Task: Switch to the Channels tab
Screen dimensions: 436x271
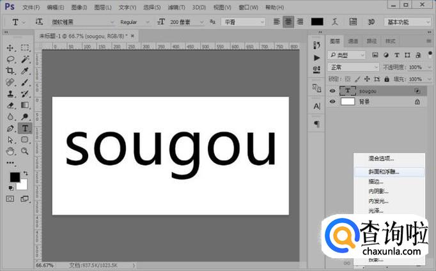Action: (x=353, y=41)
